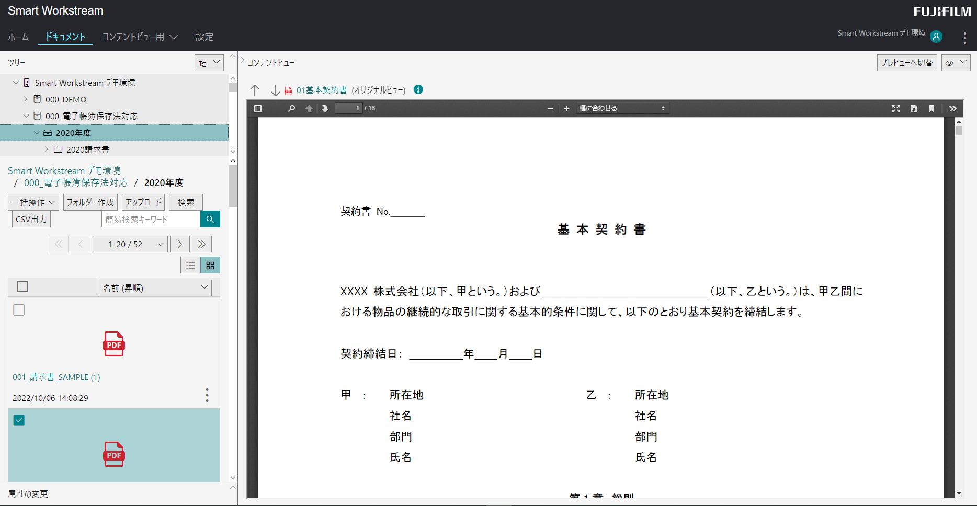Screen dimensions: 977x506
Task: Enter presentation mode in the PDF viewer
Action: point(896,109)
